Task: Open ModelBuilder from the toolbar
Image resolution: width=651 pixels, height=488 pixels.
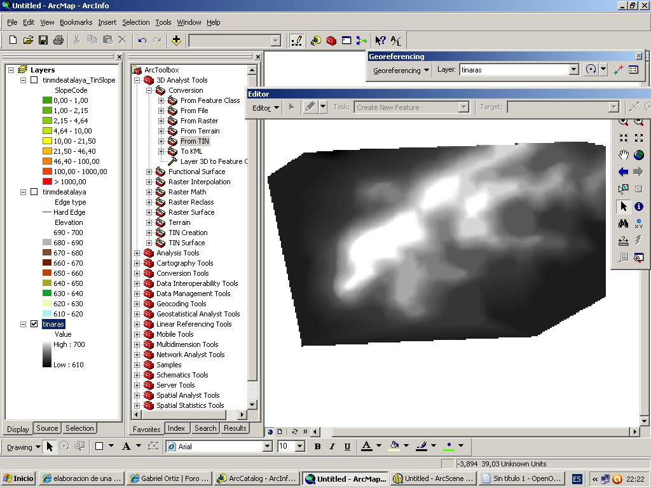Action: [361, 40]
